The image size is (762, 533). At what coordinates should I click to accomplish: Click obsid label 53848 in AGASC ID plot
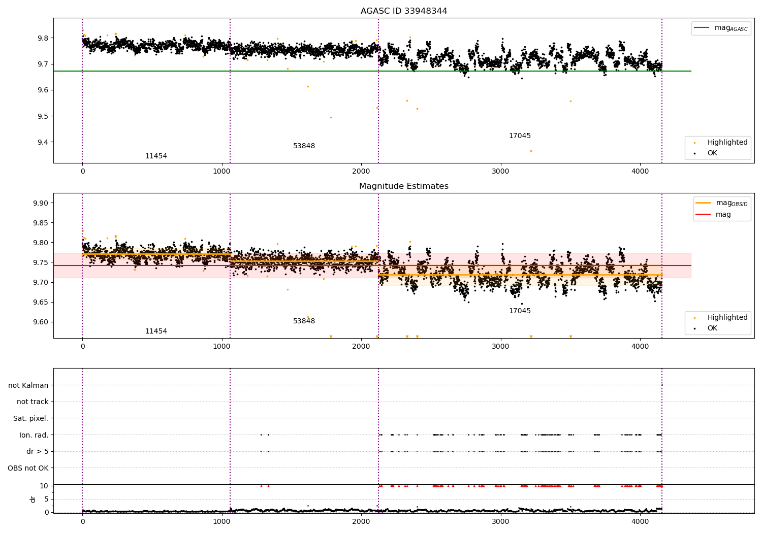pyautogui.click(x=304, y=146)
